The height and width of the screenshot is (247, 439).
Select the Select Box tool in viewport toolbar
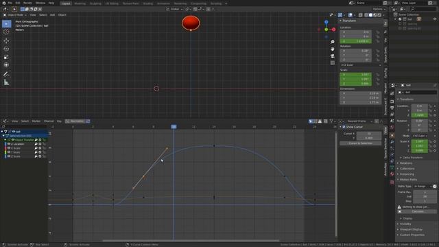click(6, 24)
